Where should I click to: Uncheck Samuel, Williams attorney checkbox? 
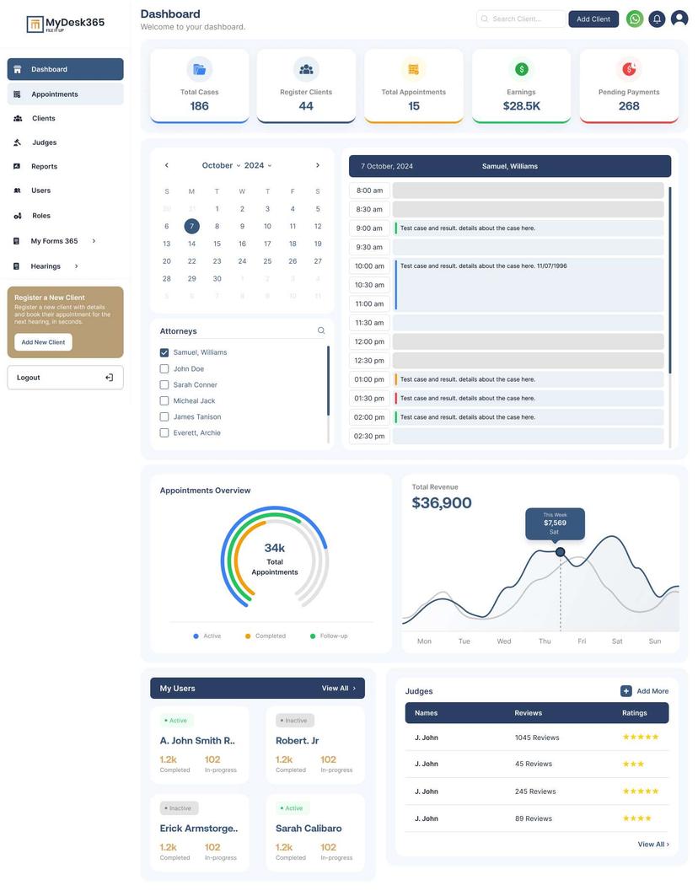click(164, 352)
